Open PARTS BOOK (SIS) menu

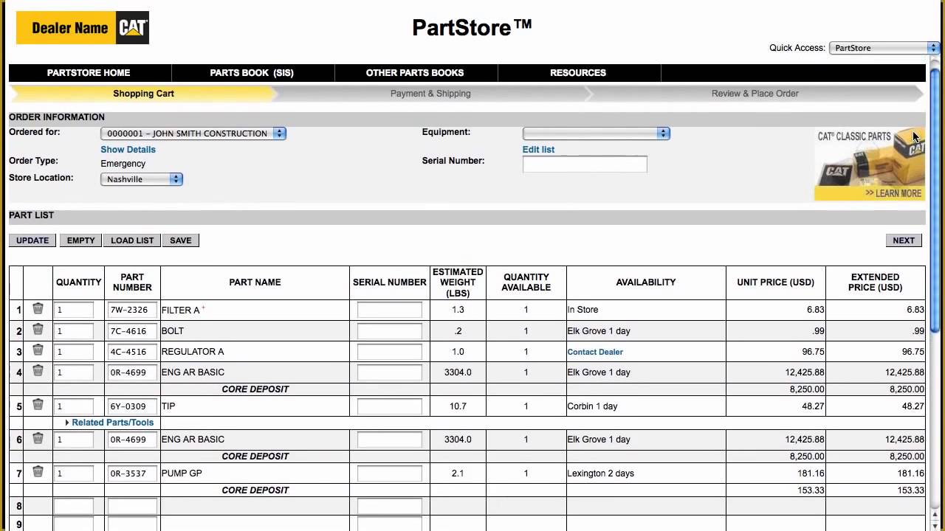point(252,73)
